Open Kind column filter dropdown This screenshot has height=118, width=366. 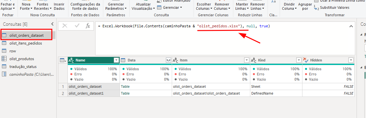(299, 60)
